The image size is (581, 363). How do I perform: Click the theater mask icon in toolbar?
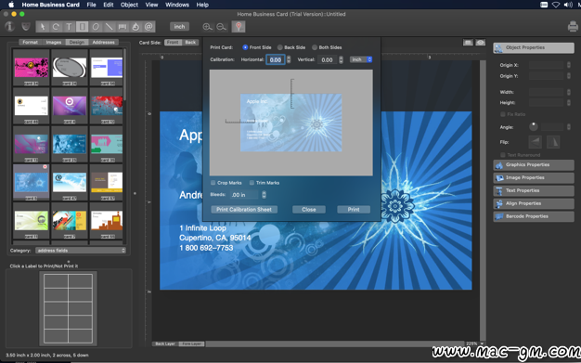coord(26,27)
